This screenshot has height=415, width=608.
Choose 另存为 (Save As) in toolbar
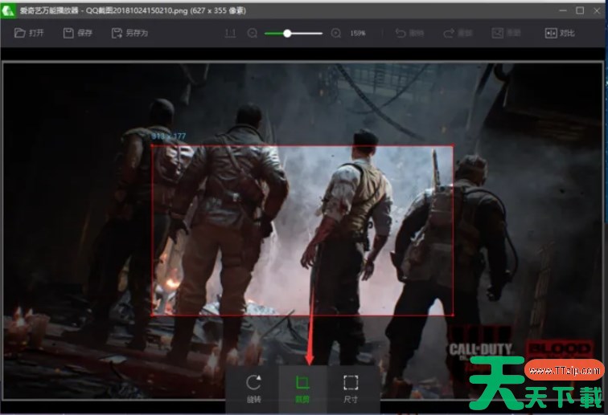(129, 34)
